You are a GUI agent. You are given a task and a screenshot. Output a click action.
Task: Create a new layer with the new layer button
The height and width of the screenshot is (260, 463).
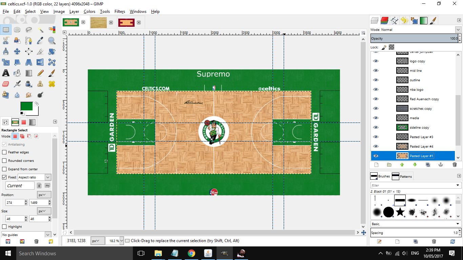coord(376,165)
